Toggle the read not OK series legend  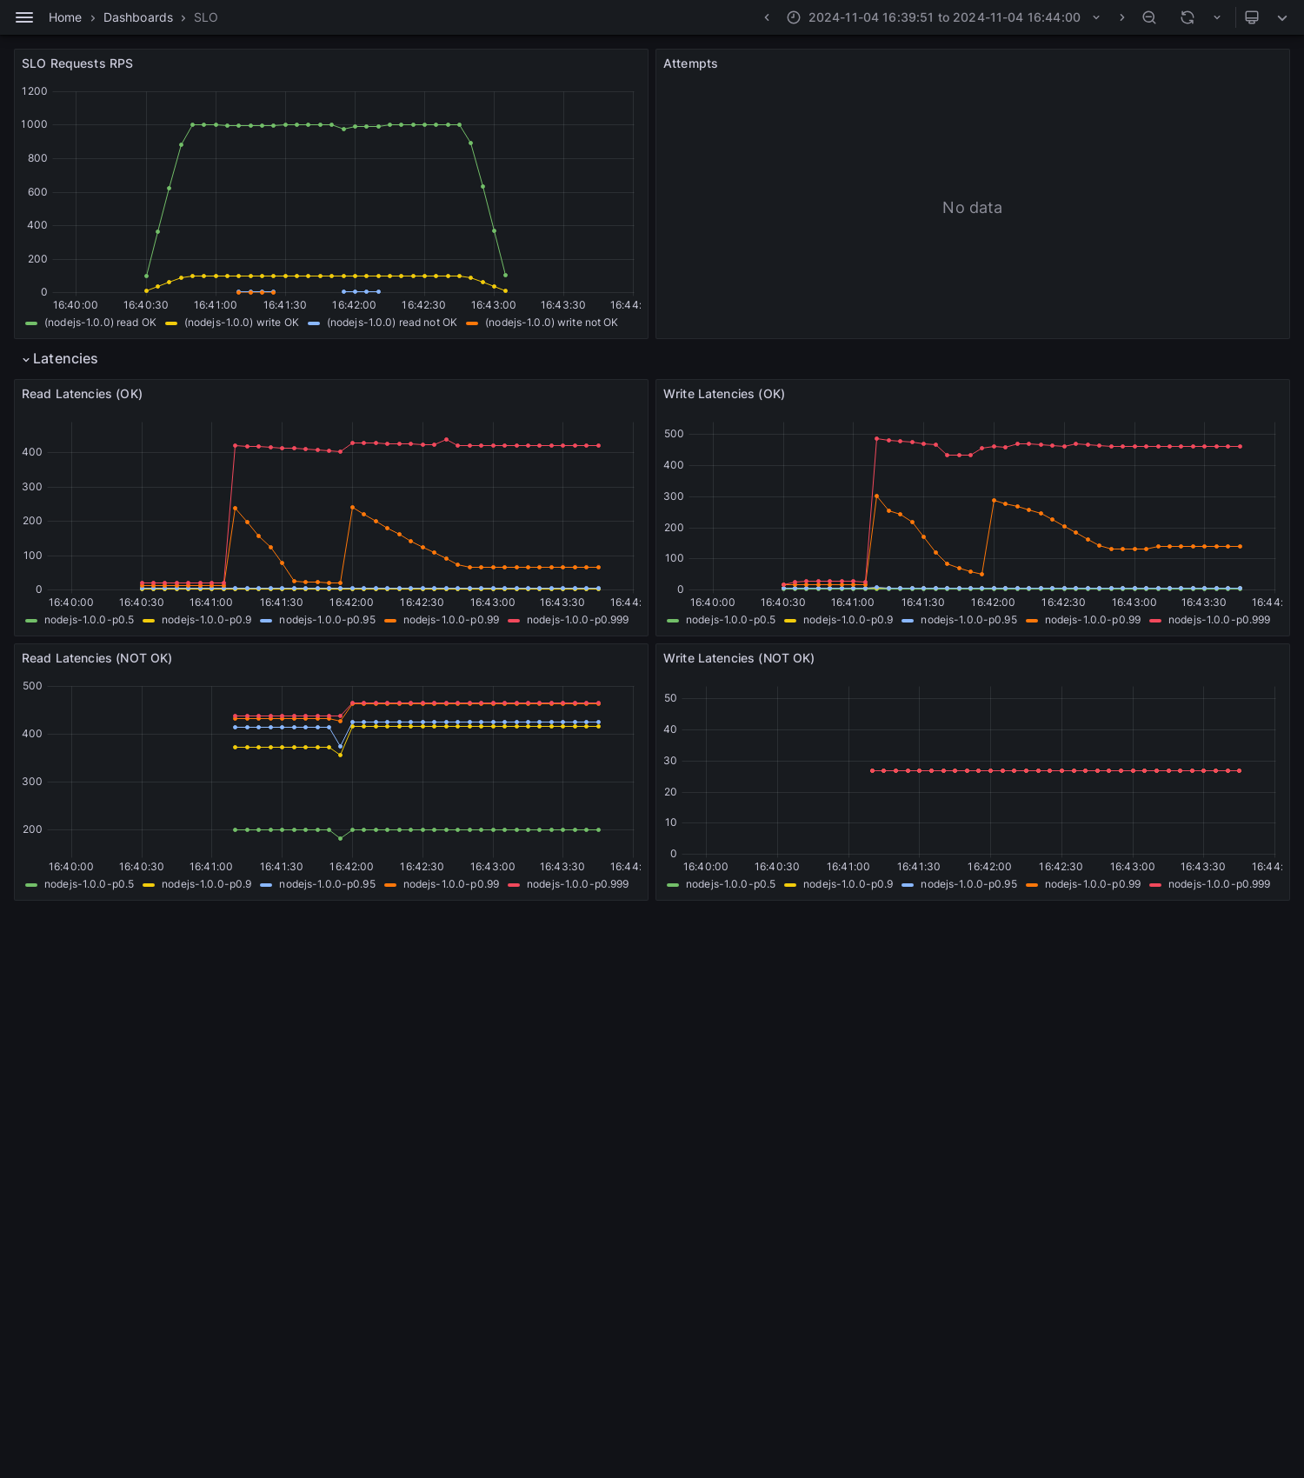pyautogui.click(x=392, y=323)
